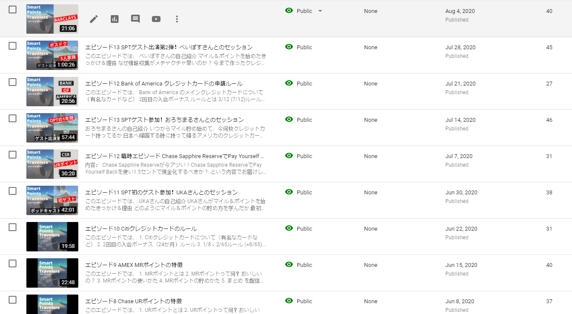
Task: Check the box beside エピソード10 Citi video
Action: pyautogui.click(x=13, y=227)
